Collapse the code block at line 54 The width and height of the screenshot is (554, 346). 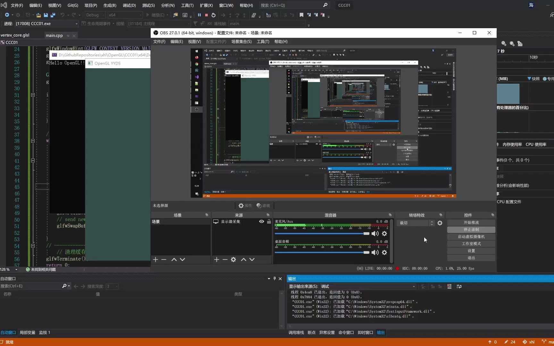click(x=33, y=246)
